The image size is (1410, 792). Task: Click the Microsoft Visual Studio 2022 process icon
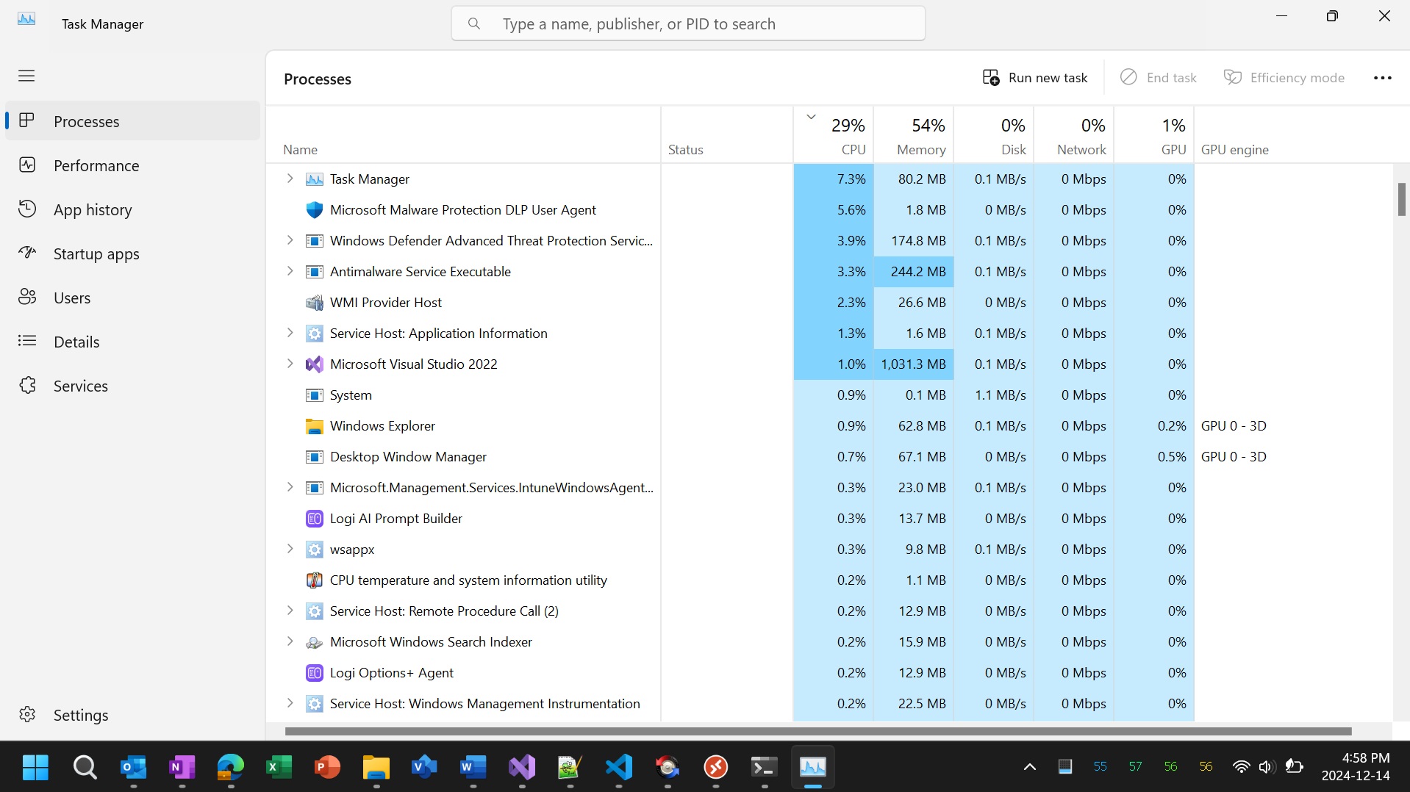314,364
